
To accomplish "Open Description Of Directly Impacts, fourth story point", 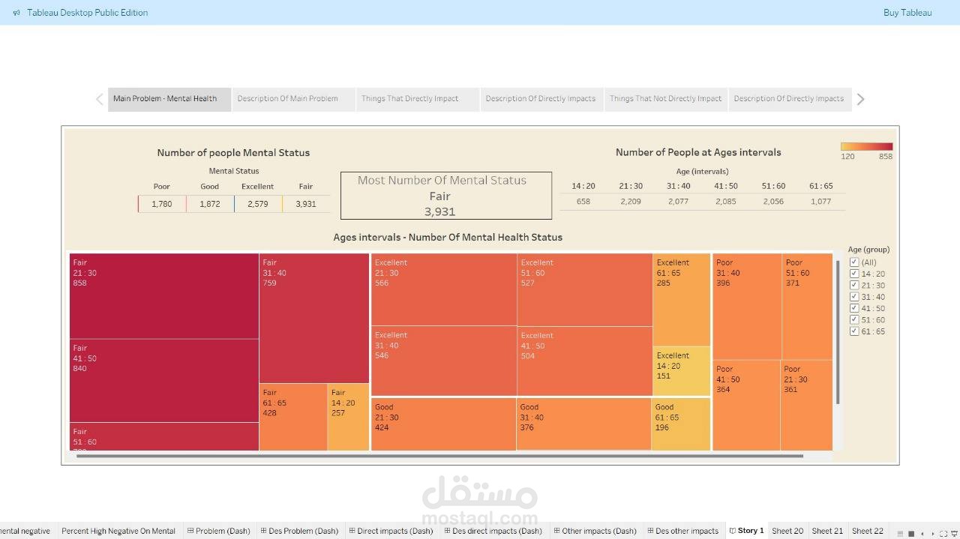I will click(541, 99).
